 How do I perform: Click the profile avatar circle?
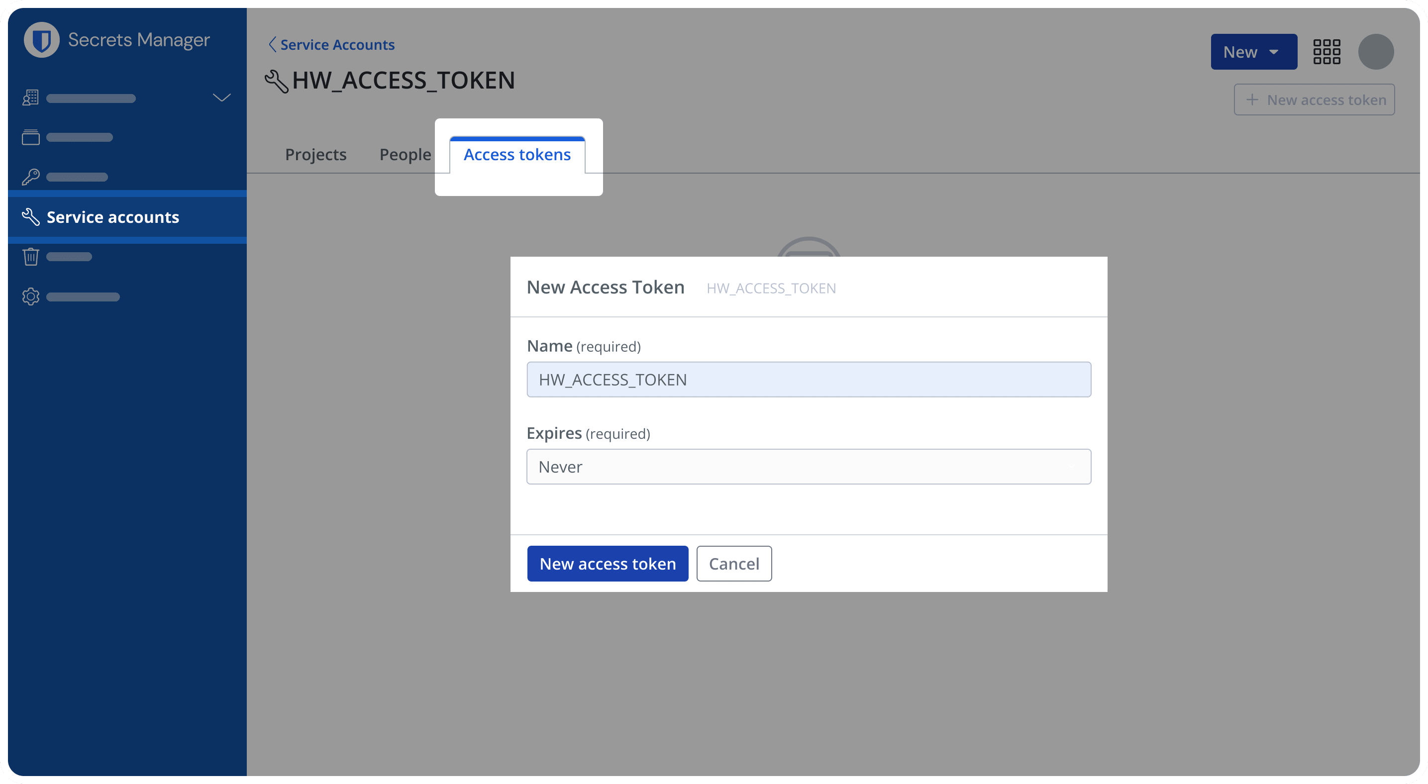tap(1376, 52)
